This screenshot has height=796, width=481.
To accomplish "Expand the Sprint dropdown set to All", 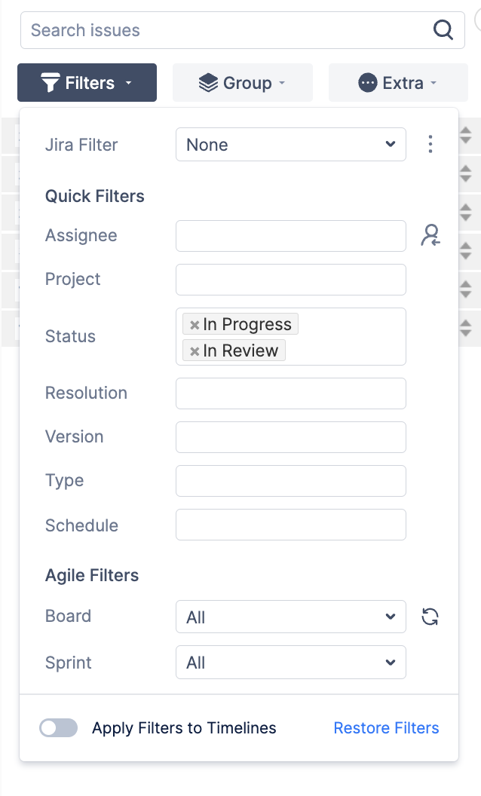I will 291,663.
